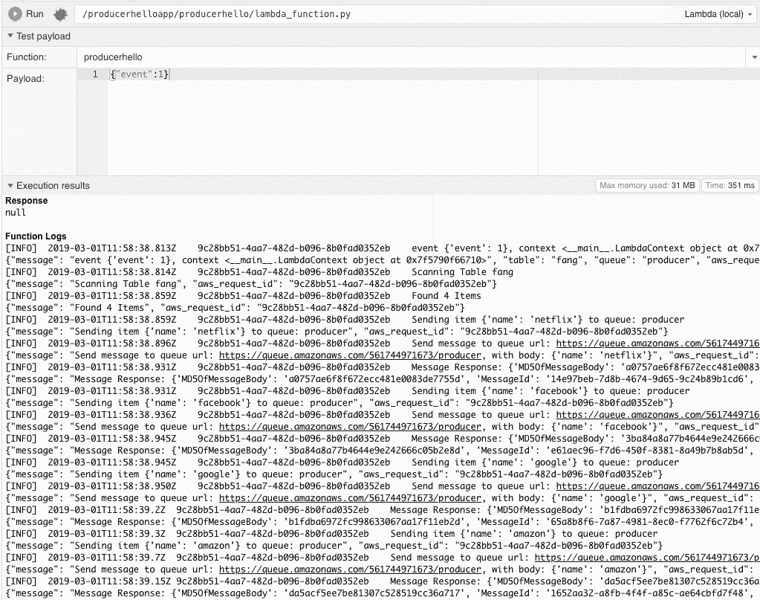Collapse the Execution results section
Viewport: 760px width, 600px height.
tap(10, 185)
